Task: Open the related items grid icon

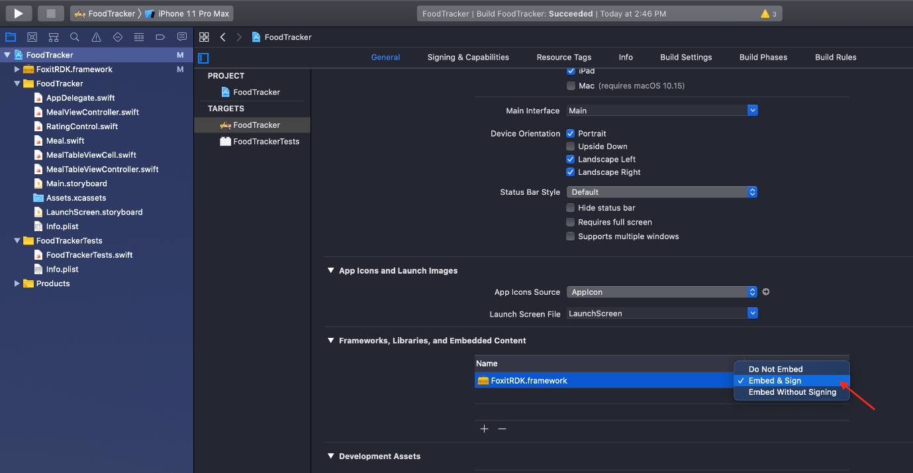Action: (204, 37)
